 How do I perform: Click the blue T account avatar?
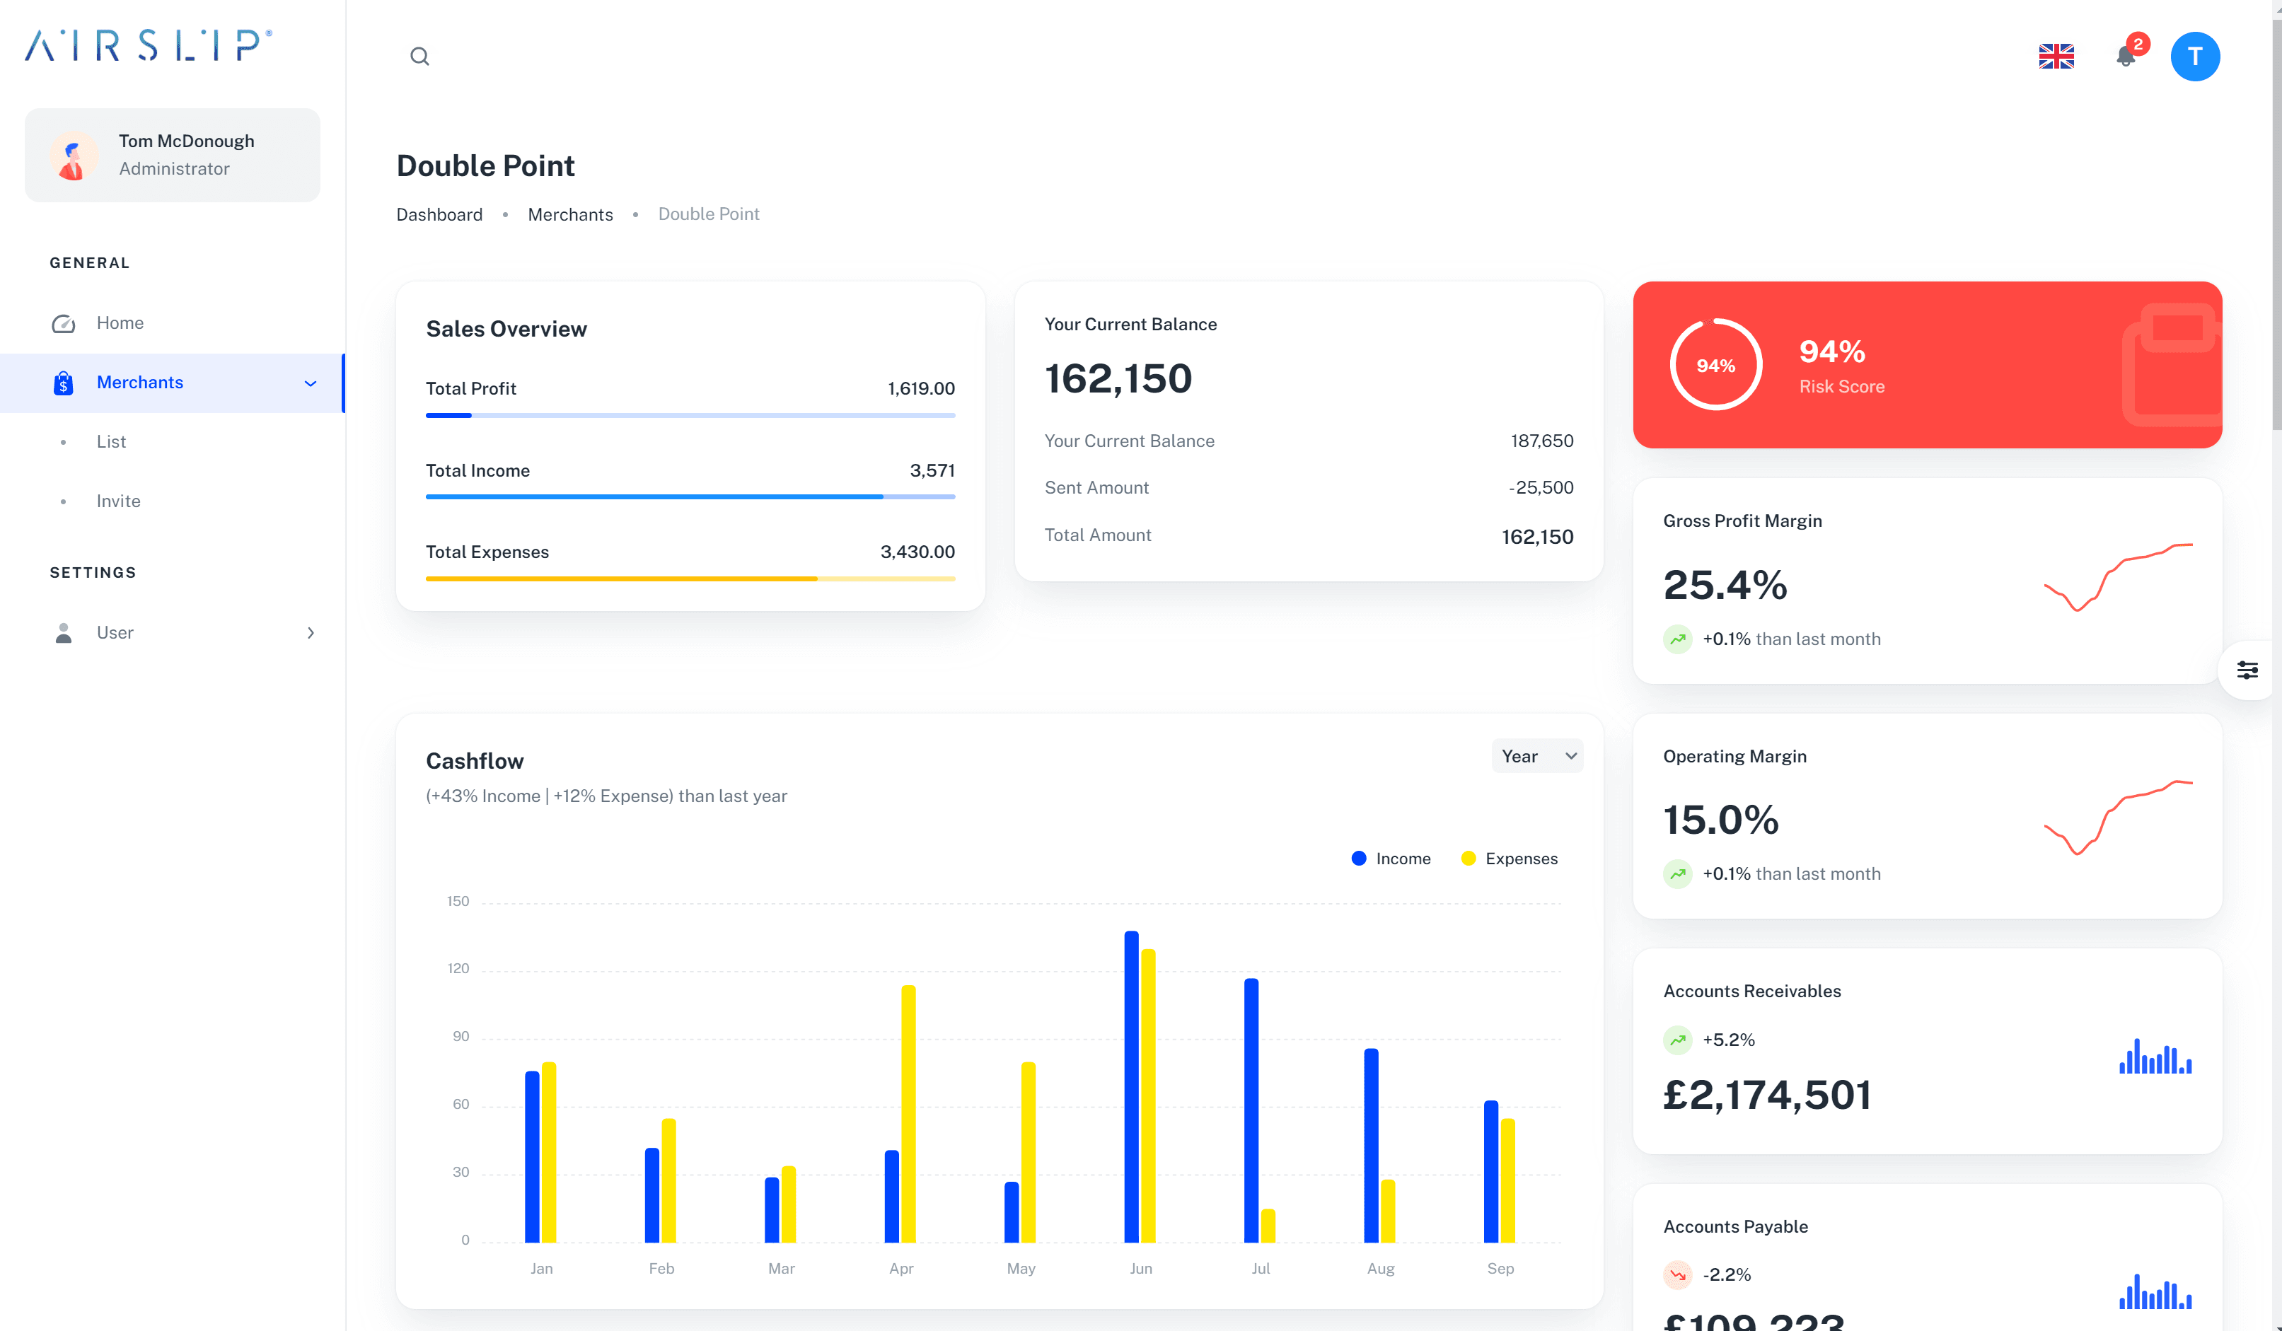(2194, 56)
